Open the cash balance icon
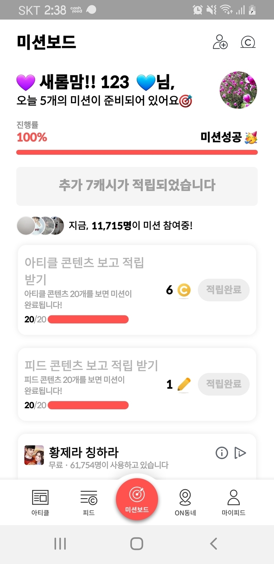This screenshot has height=564, width=274. 248,42
